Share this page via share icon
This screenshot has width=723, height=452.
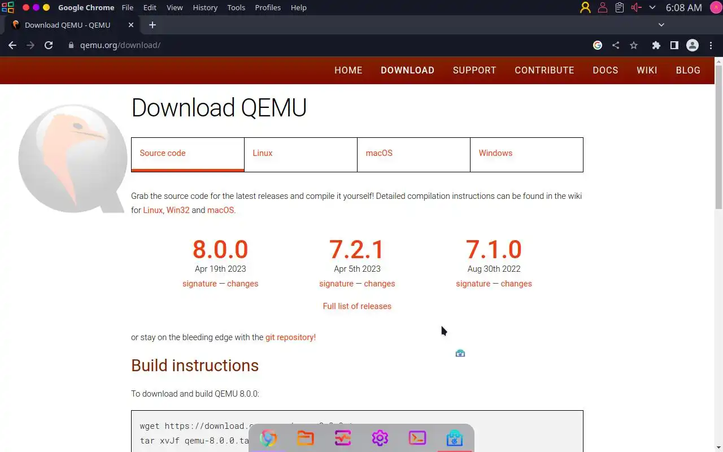616,45
